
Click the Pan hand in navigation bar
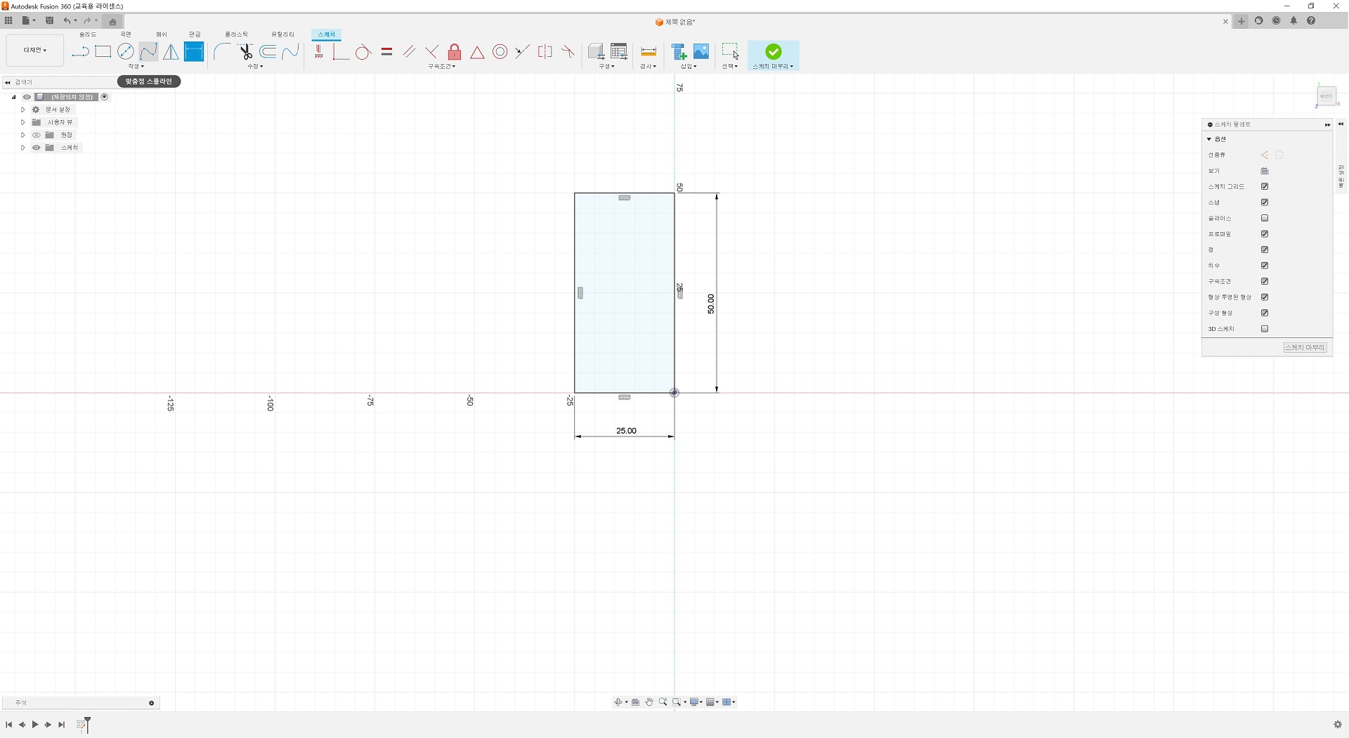point(649,701)
